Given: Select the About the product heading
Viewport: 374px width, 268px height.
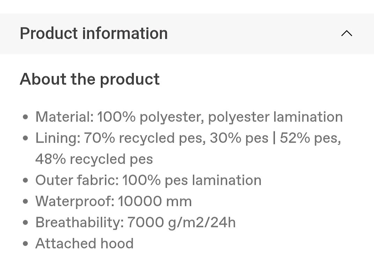Looking at the screenshot, I should (90, 79).
